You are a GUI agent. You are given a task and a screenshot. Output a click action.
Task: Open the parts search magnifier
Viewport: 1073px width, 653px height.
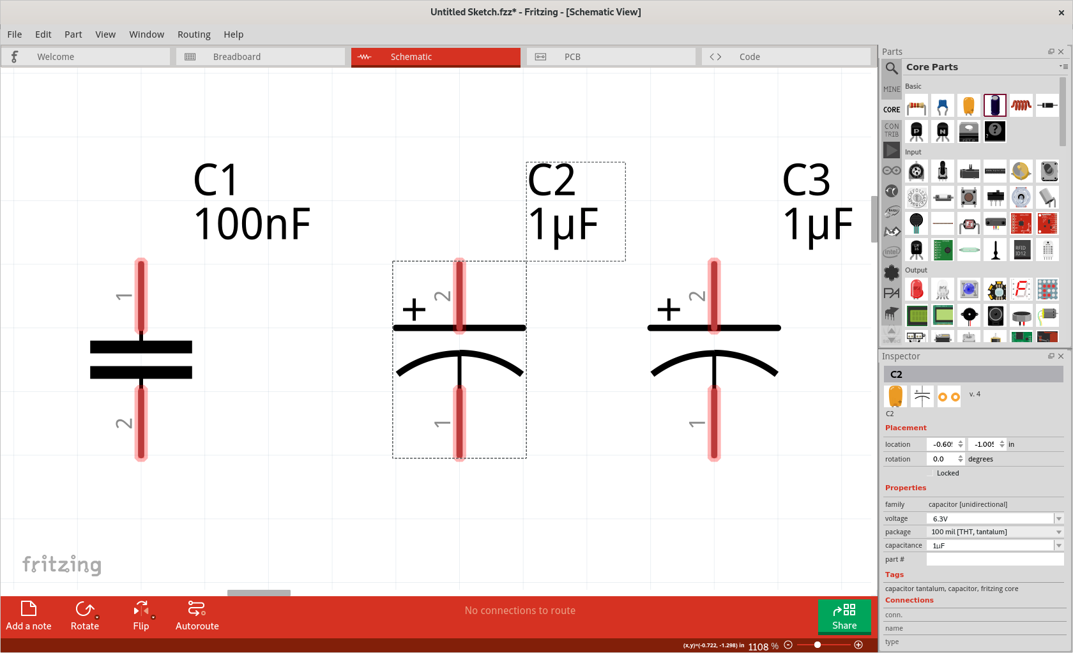click(x=892, y=68)
